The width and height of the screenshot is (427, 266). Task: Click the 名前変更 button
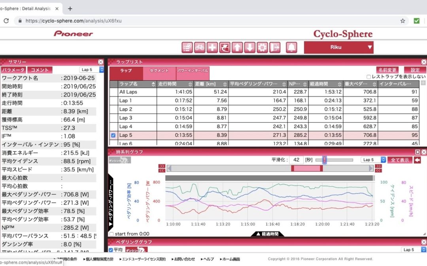pos(387,70)
